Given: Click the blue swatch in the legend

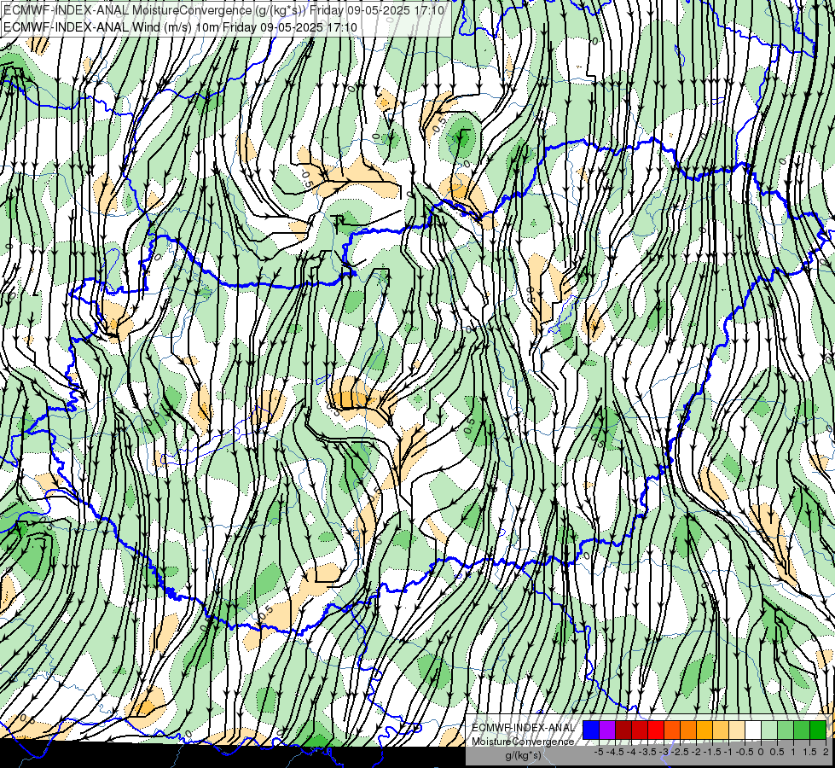Looking at the screenshot, I should [x=590, y=730].
